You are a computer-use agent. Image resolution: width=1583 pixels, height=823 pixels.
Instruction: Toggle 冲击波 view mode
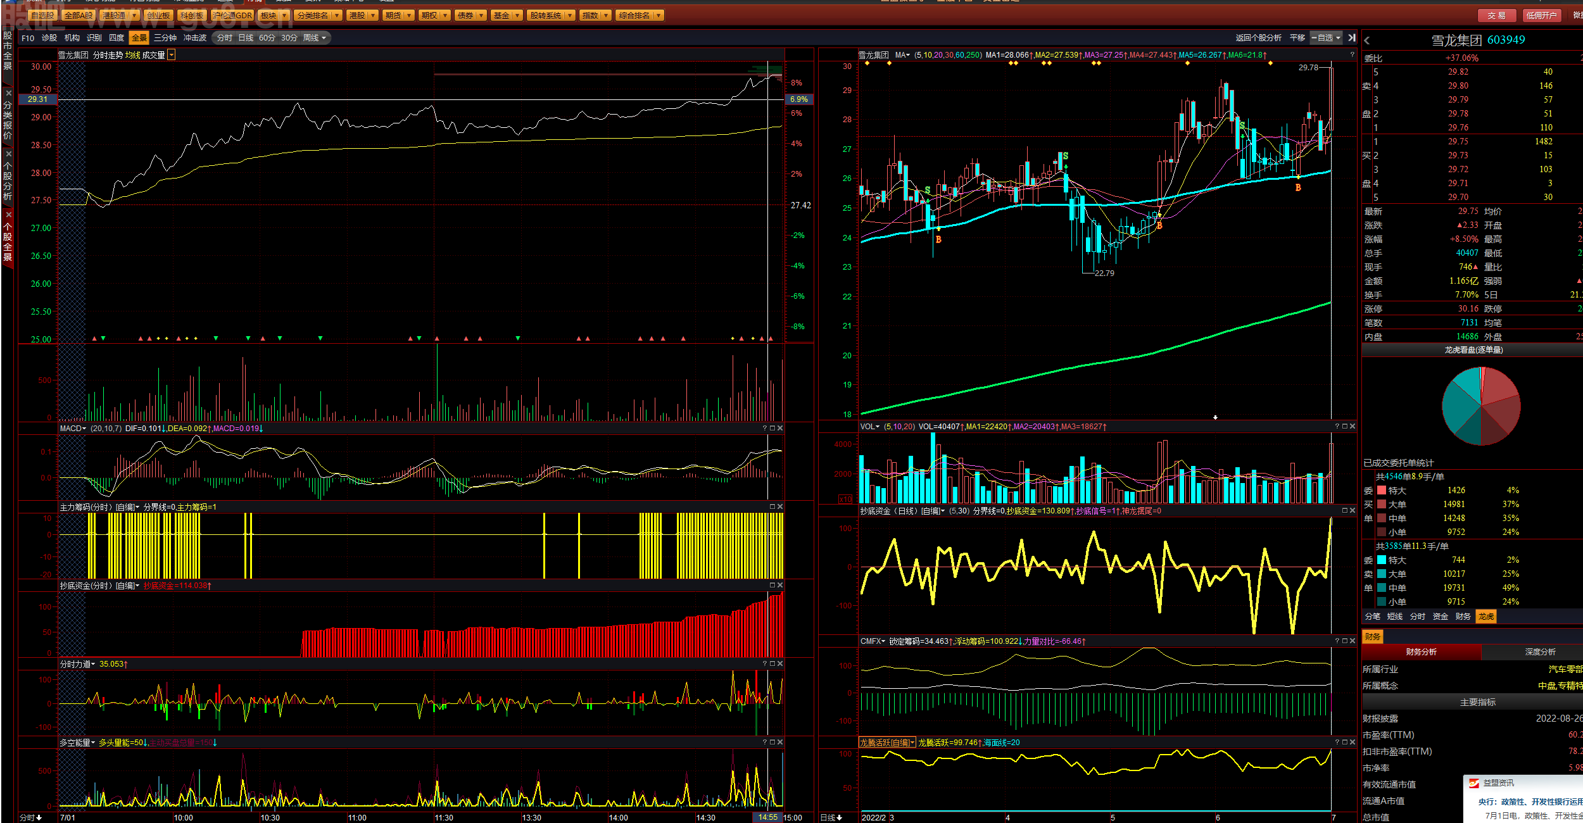click(x=195, y=38)
